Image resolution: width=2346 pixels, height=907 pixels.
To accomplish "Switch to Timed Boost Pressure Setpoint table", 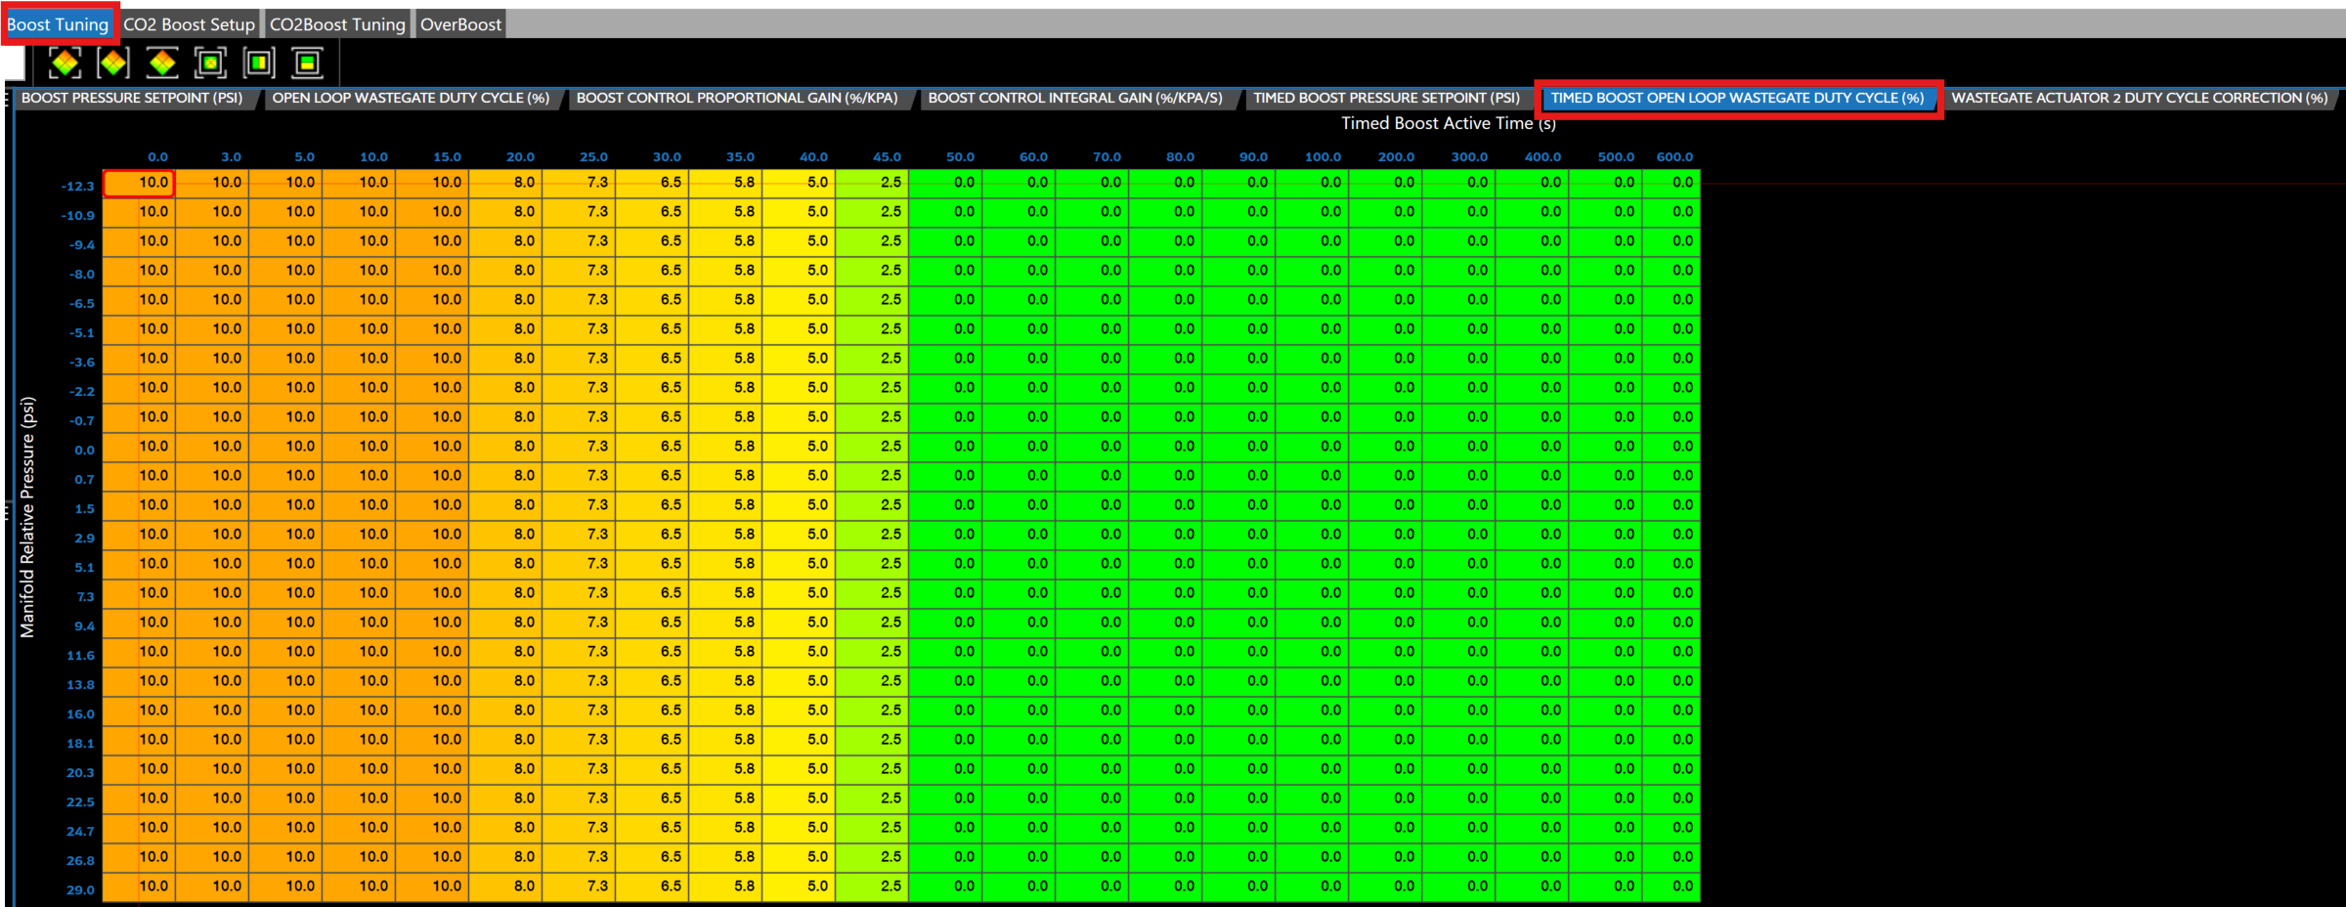I will pos(1386,99).
